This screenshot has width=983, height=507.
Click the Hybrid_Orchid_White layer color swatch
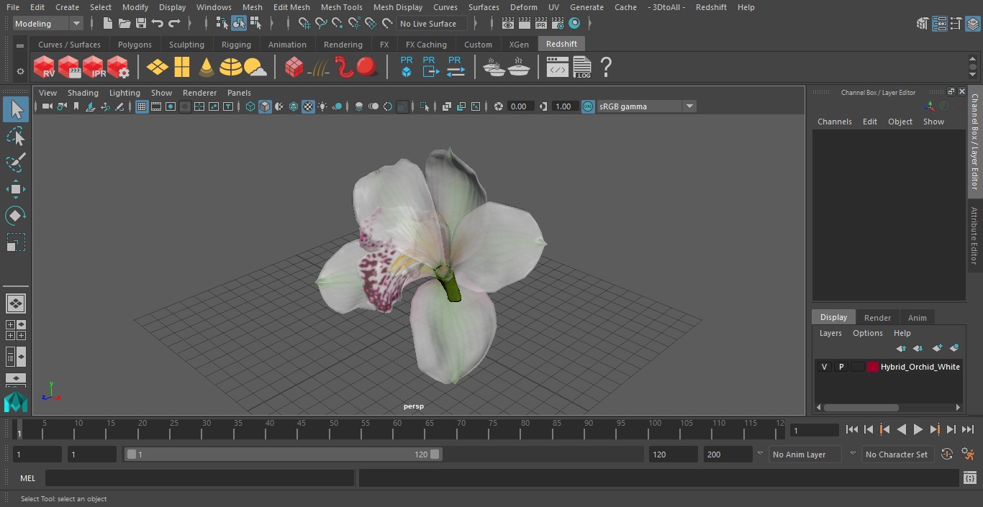[x=873, y=367]
